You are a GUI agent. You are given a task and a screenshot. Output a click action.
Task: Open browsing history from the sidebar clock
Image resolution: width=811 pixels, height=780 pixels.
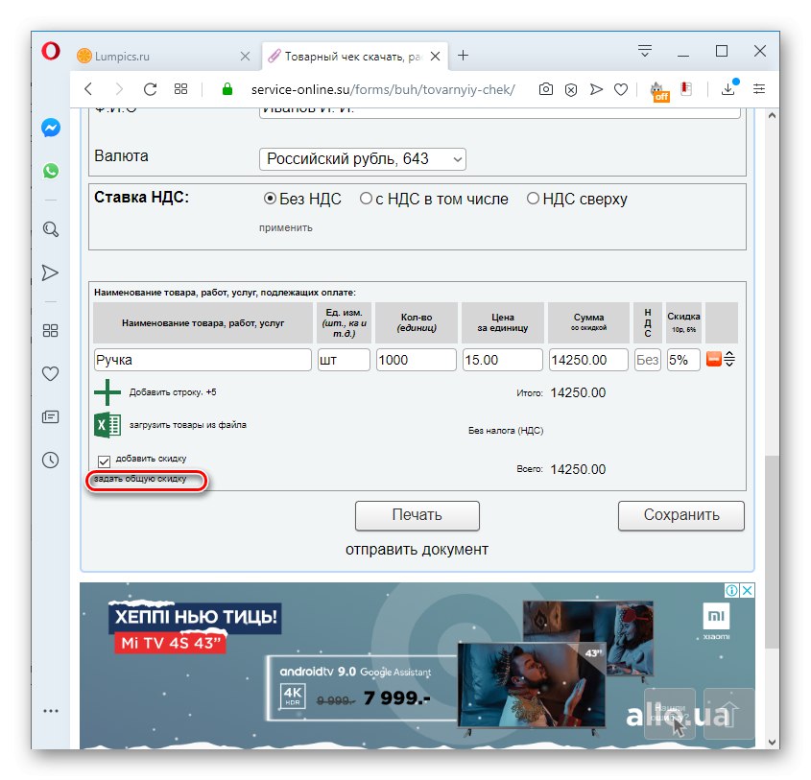click(x=50, y=461)
